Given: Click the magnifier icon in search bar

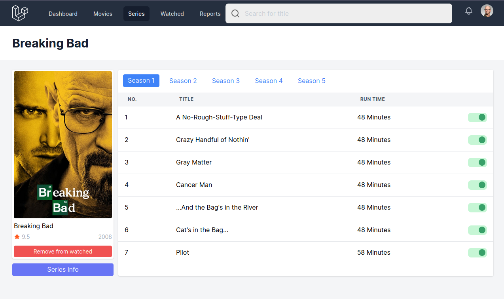Looking at the screenshot, I should click(235, 13).
